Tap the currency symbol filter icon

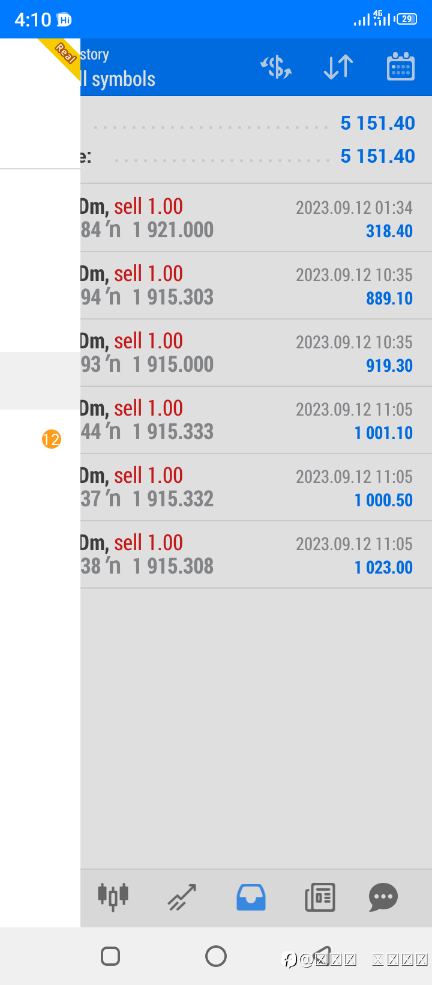pos(276,67)
